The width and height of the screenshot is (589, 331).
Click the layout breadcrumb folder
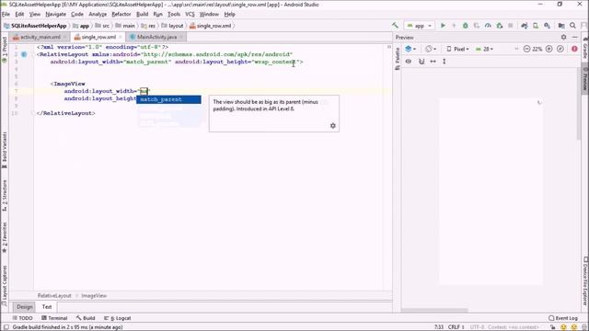(172, 26)
